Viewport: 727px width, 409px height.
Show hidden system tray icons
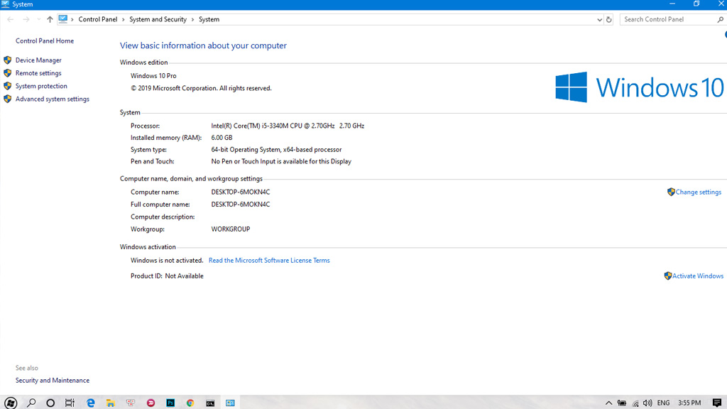click(x=608, y=403)
